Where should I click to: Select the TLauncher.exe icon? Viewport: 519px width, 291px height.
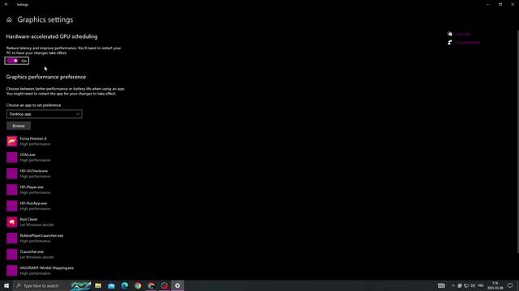click(12, 255)
